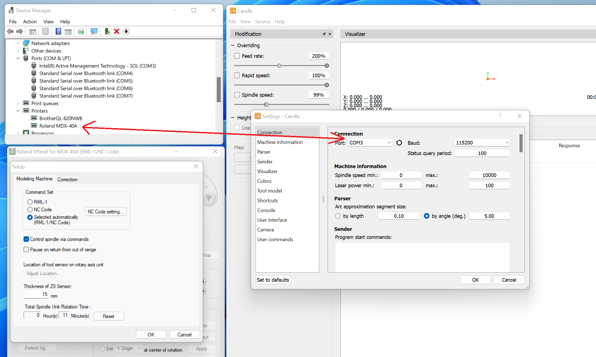
Task: Click the Scan for hardware changes icon
Action: coord(94,31)
